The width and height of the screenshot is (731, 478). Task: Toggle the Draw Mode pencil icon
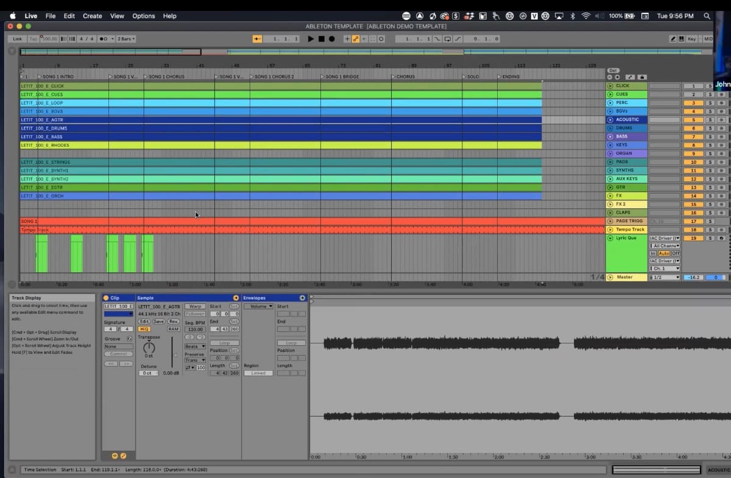coord(673,38)
